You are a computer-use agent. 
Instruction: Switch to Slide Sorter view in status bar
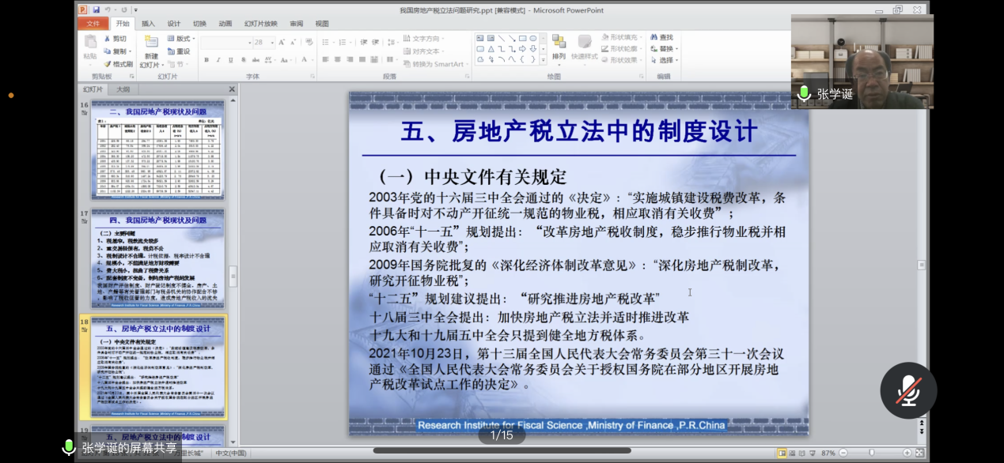click(794, 454)
